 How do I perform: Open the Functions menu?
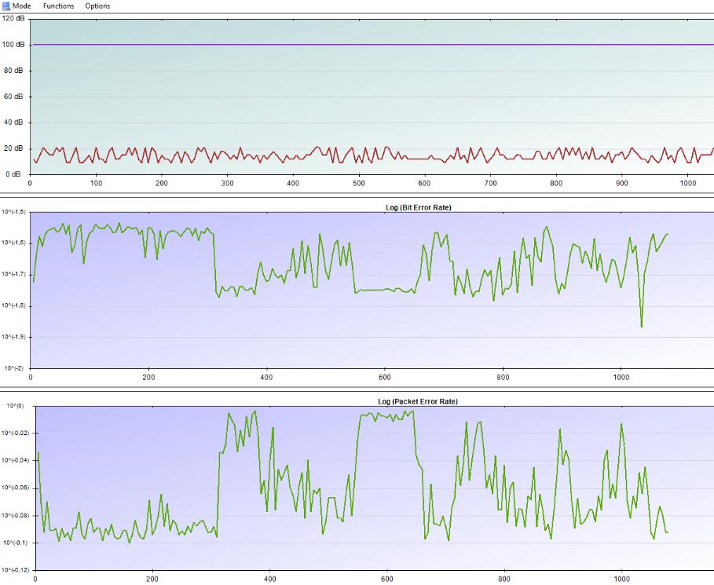click(x=58, y=6)
